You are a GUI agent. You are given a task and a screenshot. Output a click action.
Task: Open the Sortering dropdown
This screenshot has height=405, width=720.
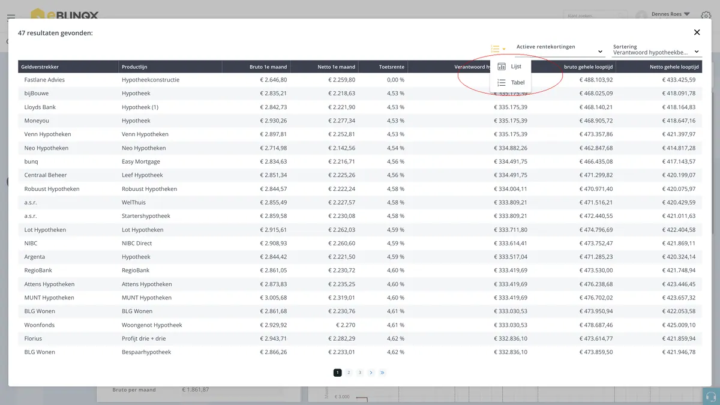(x=656, y=50)
